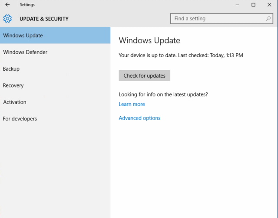Viewport: 278px width, 218px height.
Task: Maximize the Settings window
Action: (x=253, y=5)
